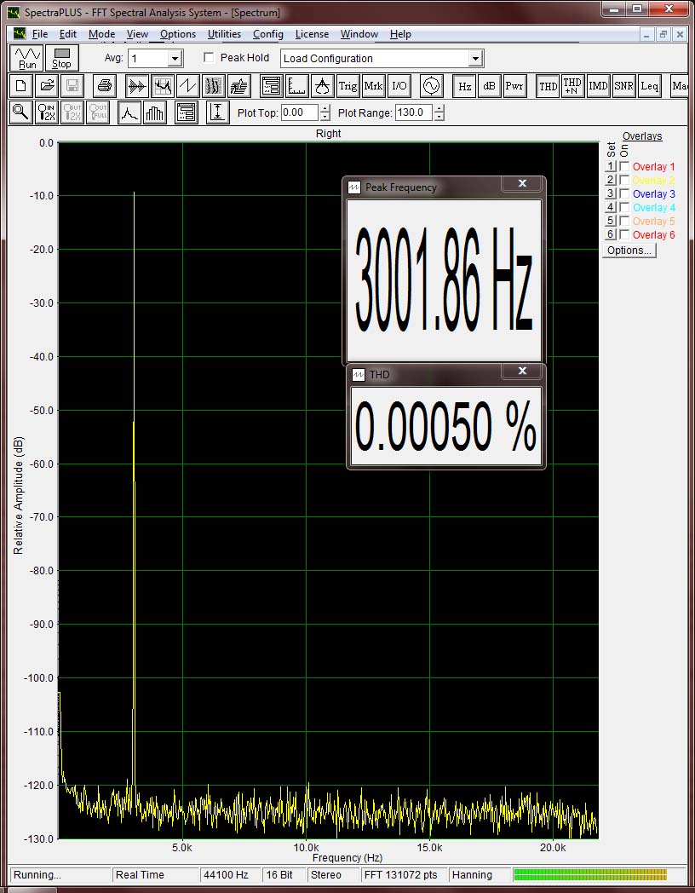Increase Plot Top with up arrow

(325, 108)
